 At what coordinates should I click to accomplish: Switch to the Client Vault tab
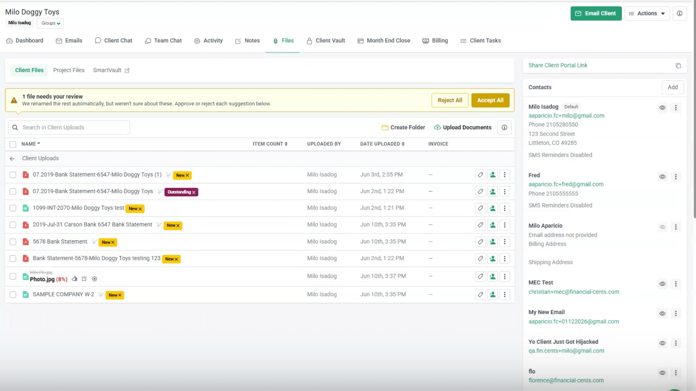click(x=326, y=41)
